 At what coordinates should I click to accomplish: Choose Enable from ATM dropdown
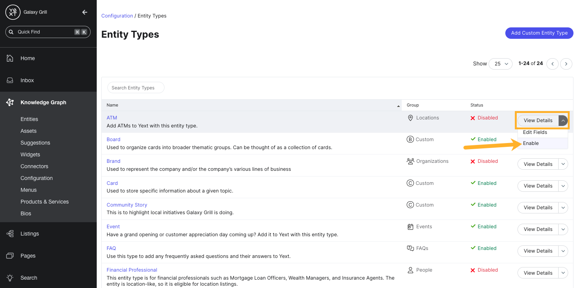tap(543, 143)
